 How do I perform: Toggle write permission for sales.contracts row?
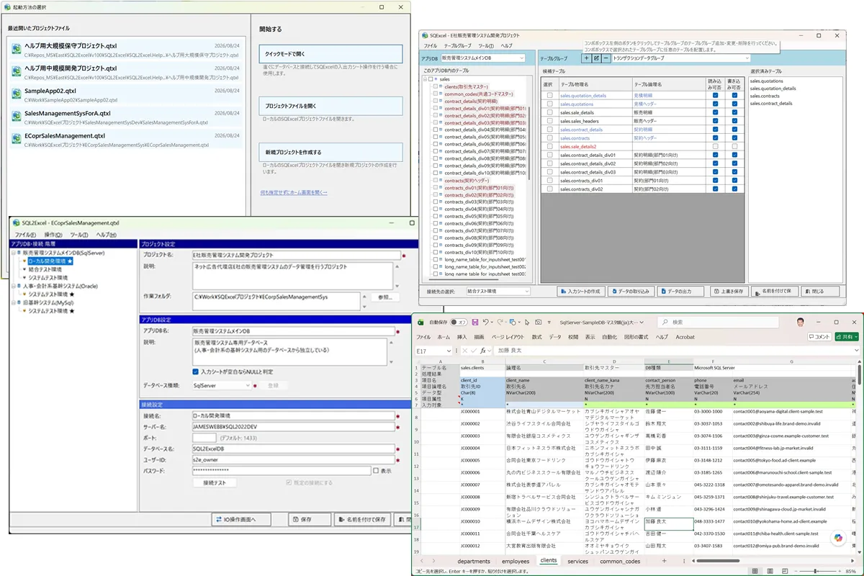coord(735,138)
